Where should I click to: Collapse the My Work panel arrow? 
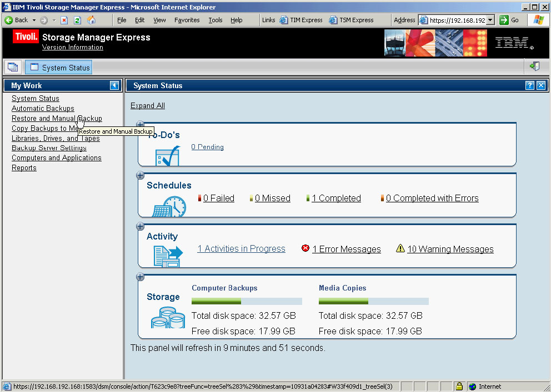pyautogui.click(x=114, y=85)
